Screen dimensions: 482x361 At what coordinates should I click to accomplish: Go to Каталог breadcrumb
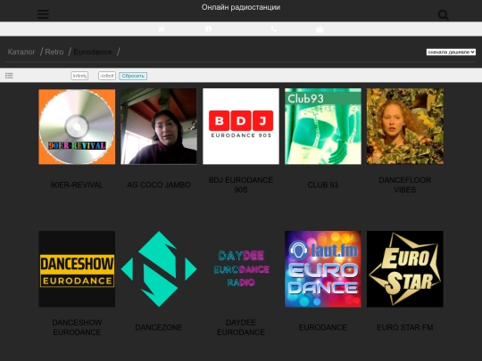[21, 52]
